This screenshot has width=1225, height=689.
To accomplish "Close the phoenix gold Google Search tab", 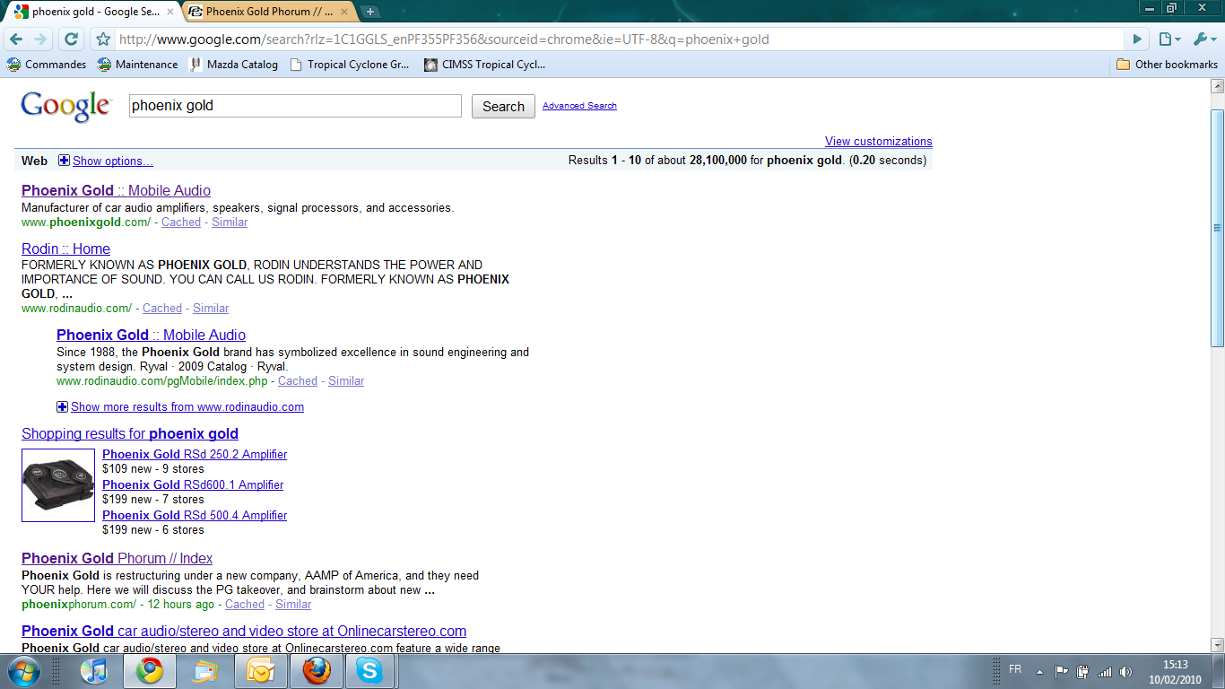I will coord(170,12).
